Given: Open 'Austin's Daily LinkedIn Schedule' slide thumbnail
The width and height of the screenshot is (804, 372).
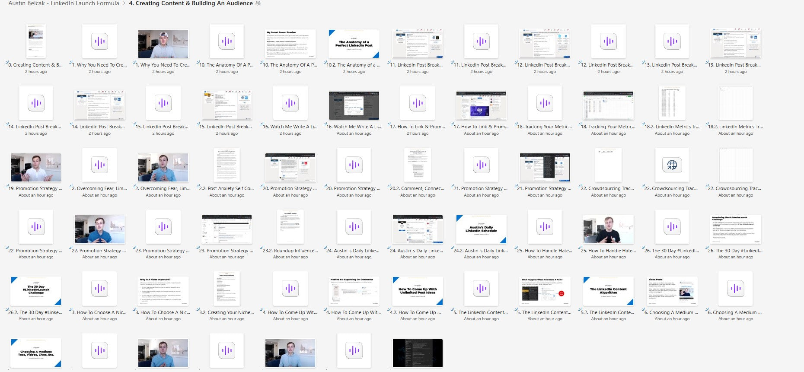Looking at the screenshot, I should pos(481,229).
